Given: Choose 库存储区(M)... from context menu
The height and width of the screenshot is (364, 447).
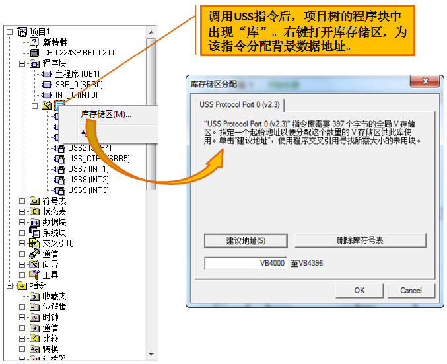Looking at the screenshot, I should coord(106,114).
